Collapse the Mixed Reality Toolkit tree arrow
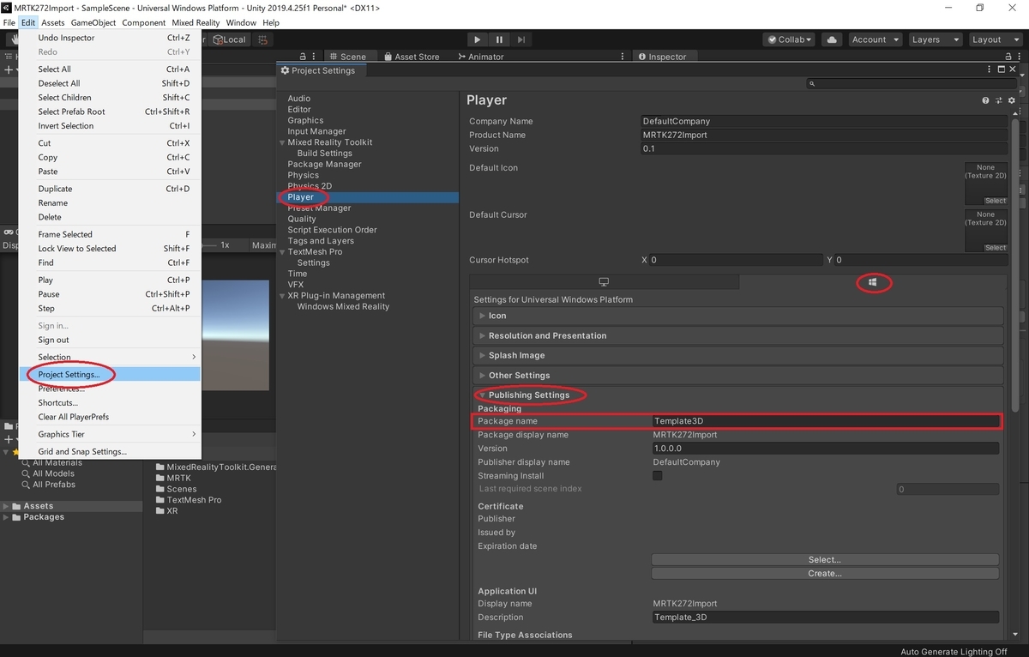The width and height of the screenshot is (1029, 657). click(282, 142)
